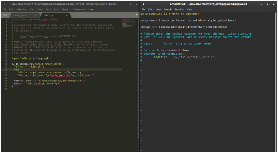
Task: Open the Goto menu
Action: click(48, 9)
